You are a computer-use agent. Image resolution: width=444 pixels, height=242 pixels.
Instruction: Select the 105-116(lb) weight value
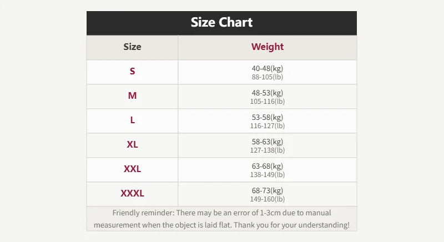pos(268,102)
